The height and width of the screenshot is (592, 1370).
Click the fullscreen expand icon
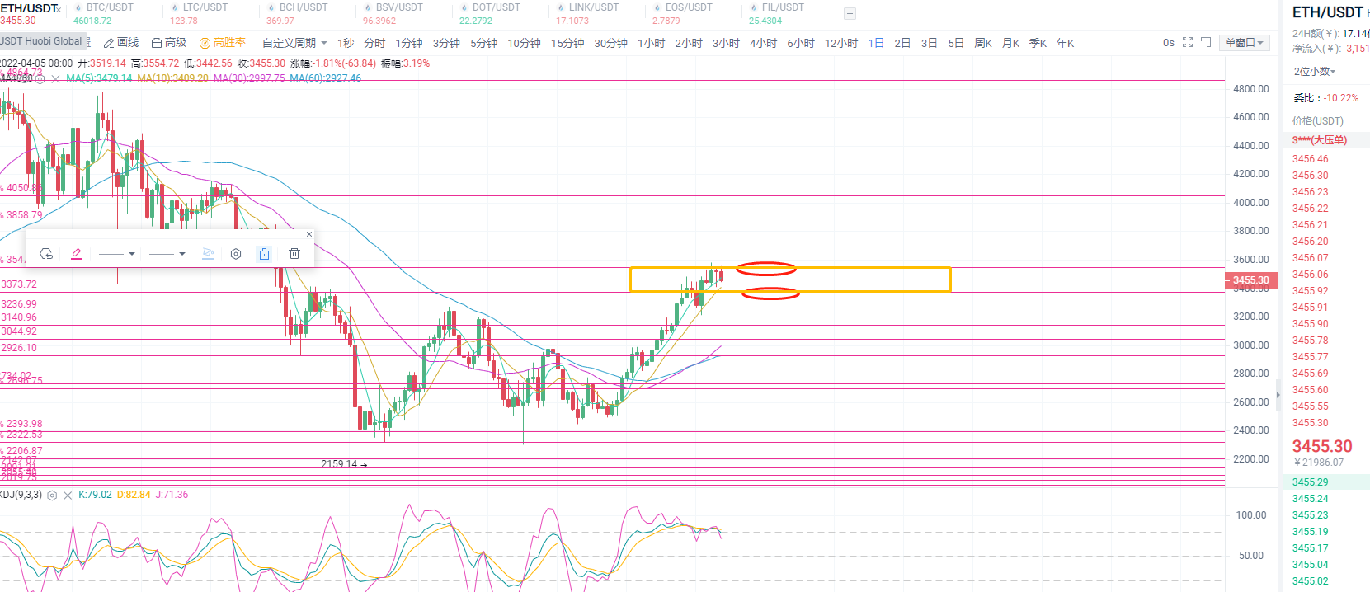tap(1188, 42)
